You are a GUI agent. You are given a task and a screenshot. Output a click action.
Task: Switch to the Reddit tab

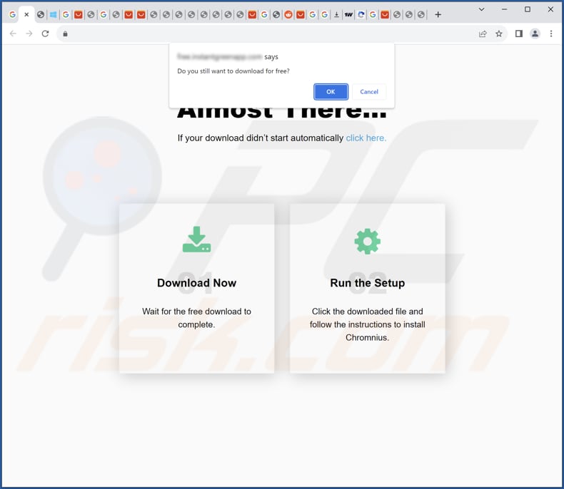(288, 15)
